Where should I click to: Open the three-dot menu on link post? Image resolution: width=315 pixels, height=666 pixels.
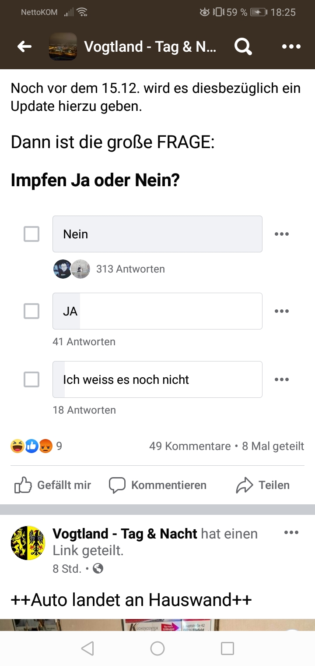point(291,533)
